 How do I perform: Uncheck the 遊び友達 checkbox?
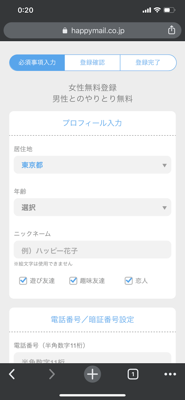click(23, 281)
